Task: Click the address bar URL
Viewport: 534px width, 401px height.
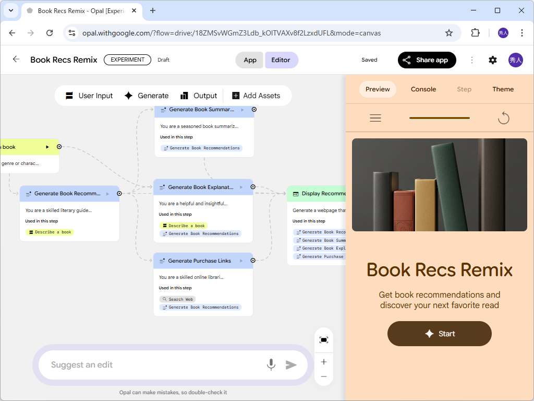Action: click(232, 33)
